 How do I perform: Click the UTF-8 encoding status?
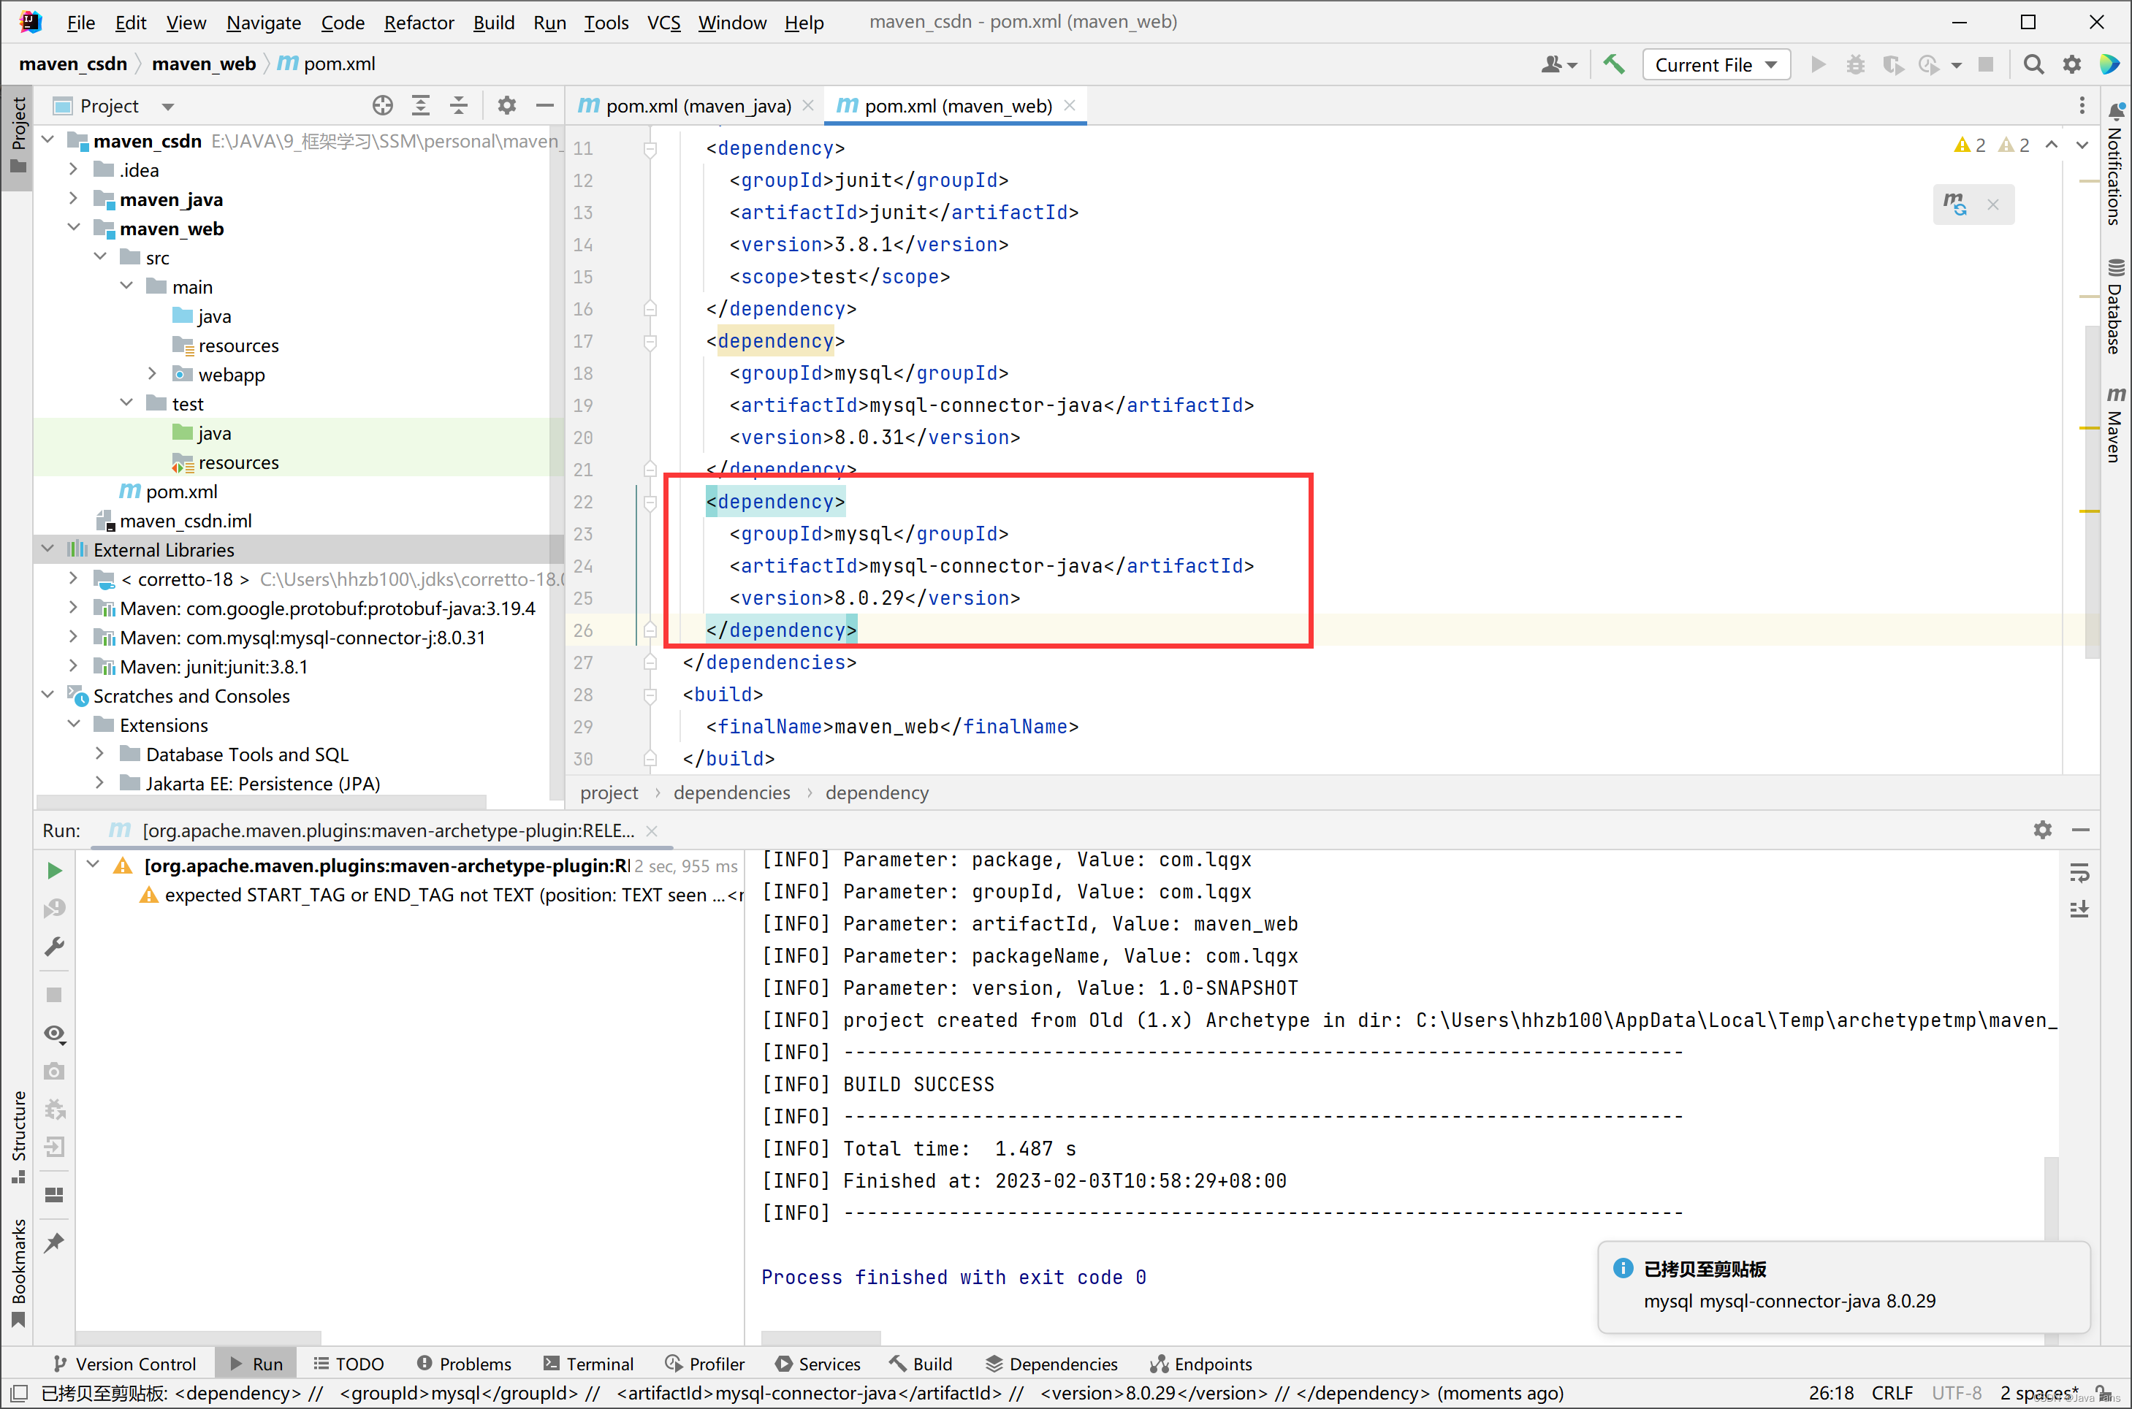click(x=1957, y=1393)
